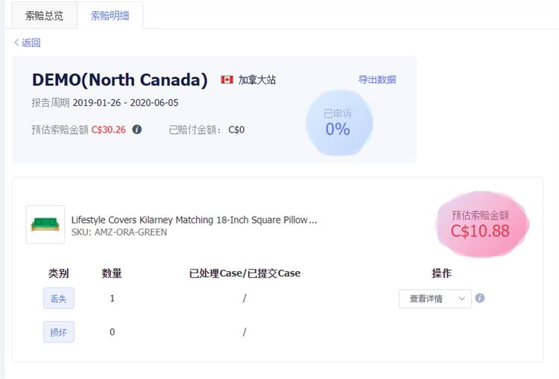Click the 已处理Case/已提交Case column header

tap(244, 273)
